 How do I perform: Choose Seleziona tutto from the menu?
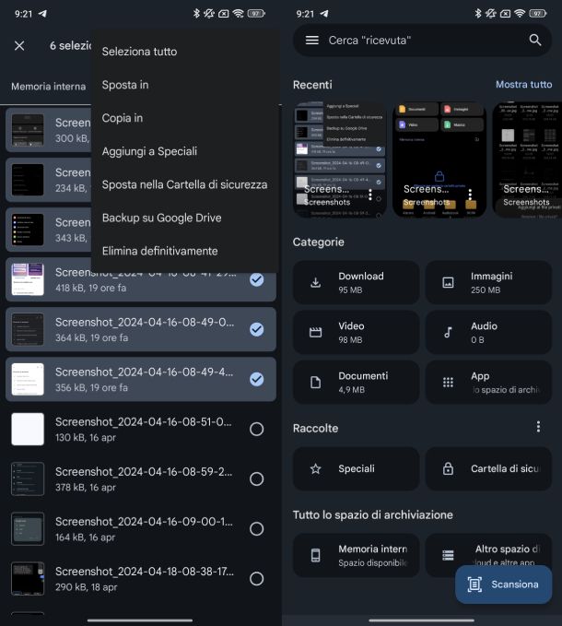(139, 52)
